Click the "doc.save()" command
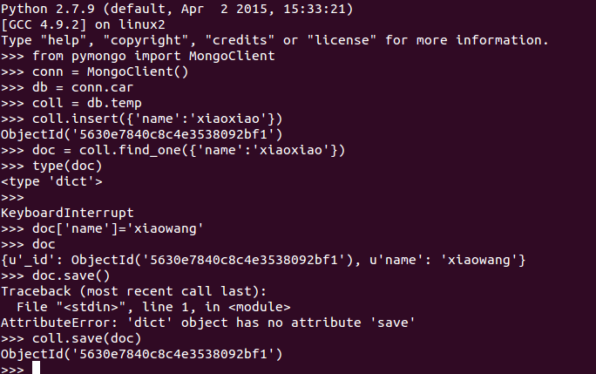Image resolution: width=596 pixels, height=374 pixels. pos(71,275)
